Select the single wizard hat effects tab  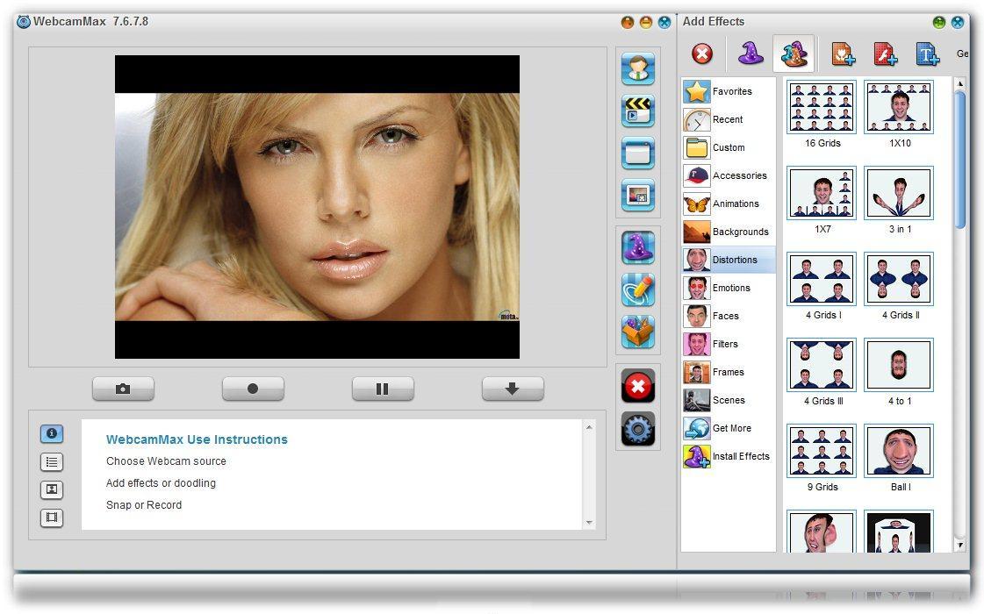[x=750, y=54]
